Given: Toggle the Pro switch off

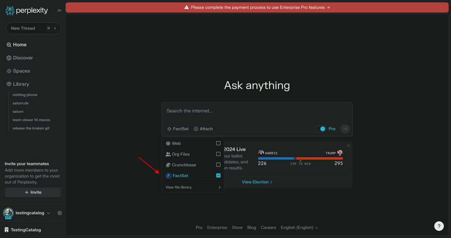Looking at the screenshot, I should click(x=320, y=129).
